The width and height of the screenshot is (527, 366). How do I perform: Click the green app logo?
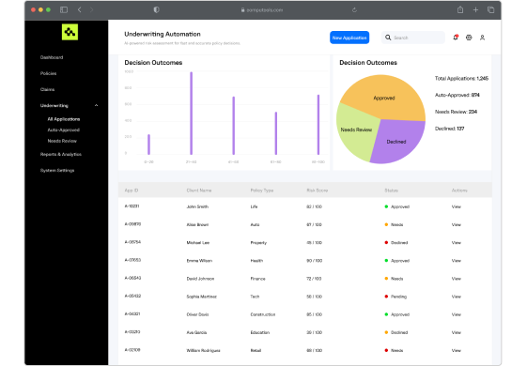point(70,32)
